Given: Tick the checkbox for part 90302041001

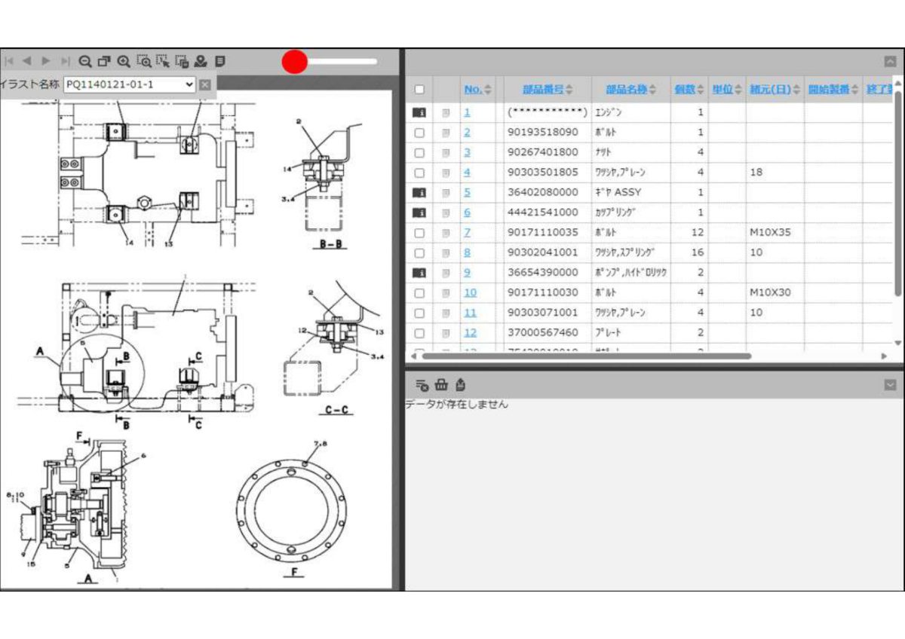Looking at the screenshot, I should [419, 252].
